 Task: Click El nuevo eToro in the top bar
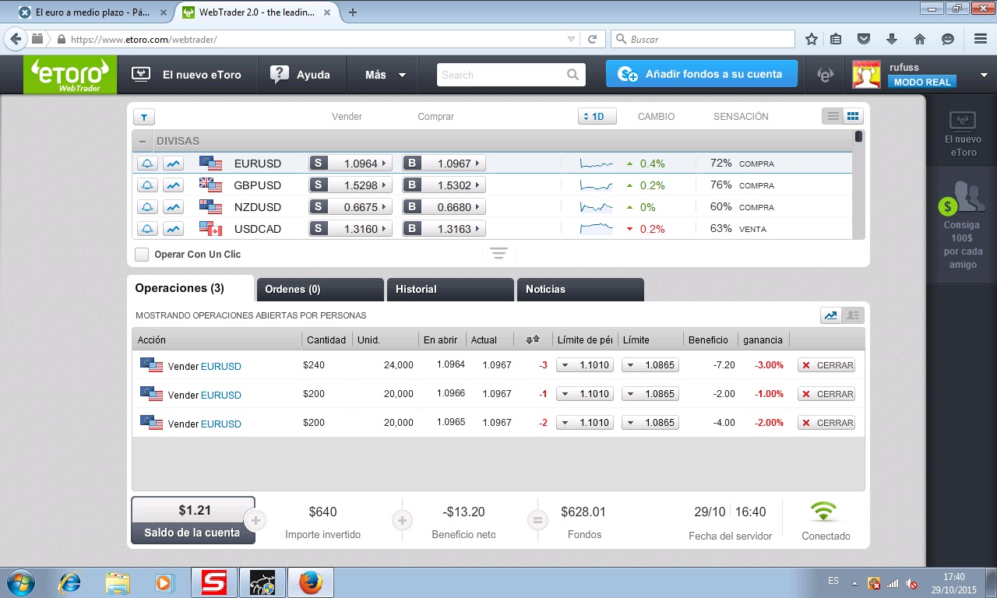tap(185, 75)
